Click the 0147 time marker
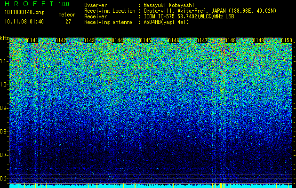296x188 pixels. point(202,40)
